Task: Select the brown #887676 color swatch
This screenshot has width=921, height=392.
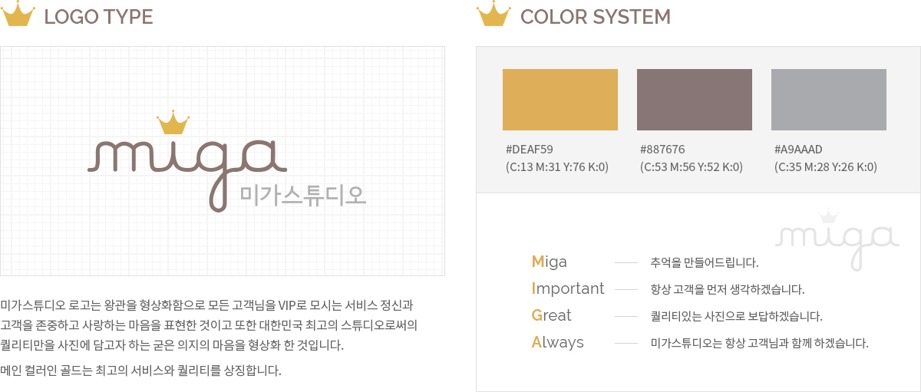Action: (x=695, y=100)
